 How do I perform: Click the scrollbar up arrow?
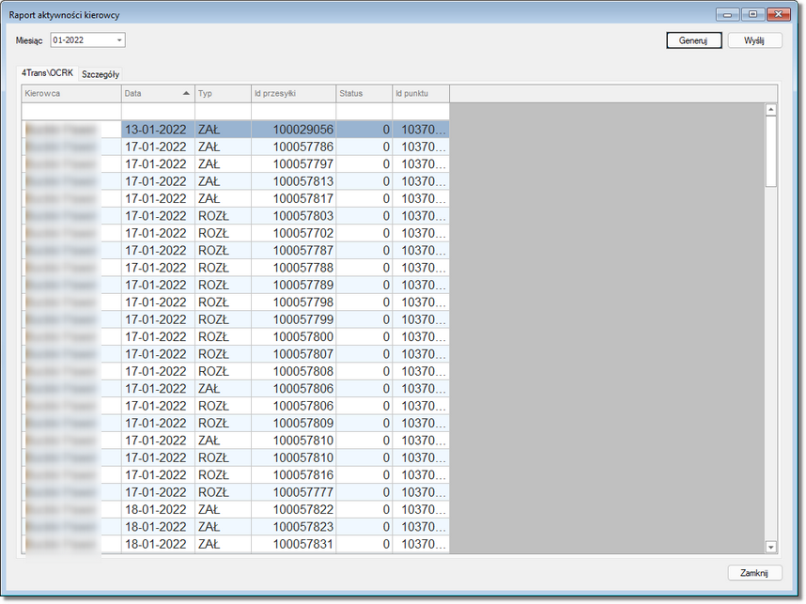click(x=770, y=110)
